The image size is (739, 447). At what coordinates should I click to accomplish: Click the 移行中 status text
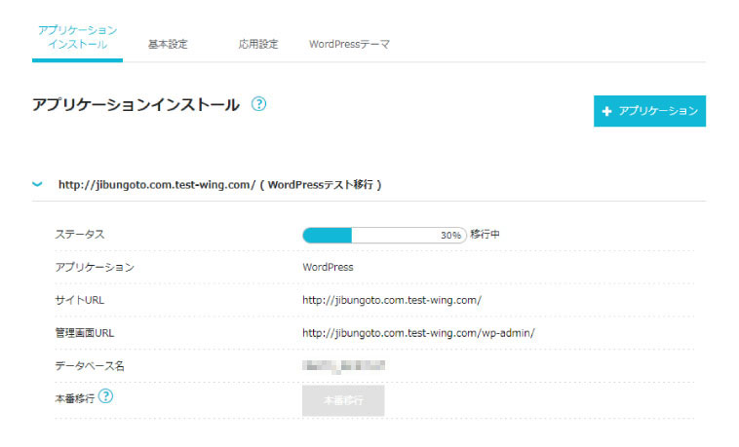[485, 235]
